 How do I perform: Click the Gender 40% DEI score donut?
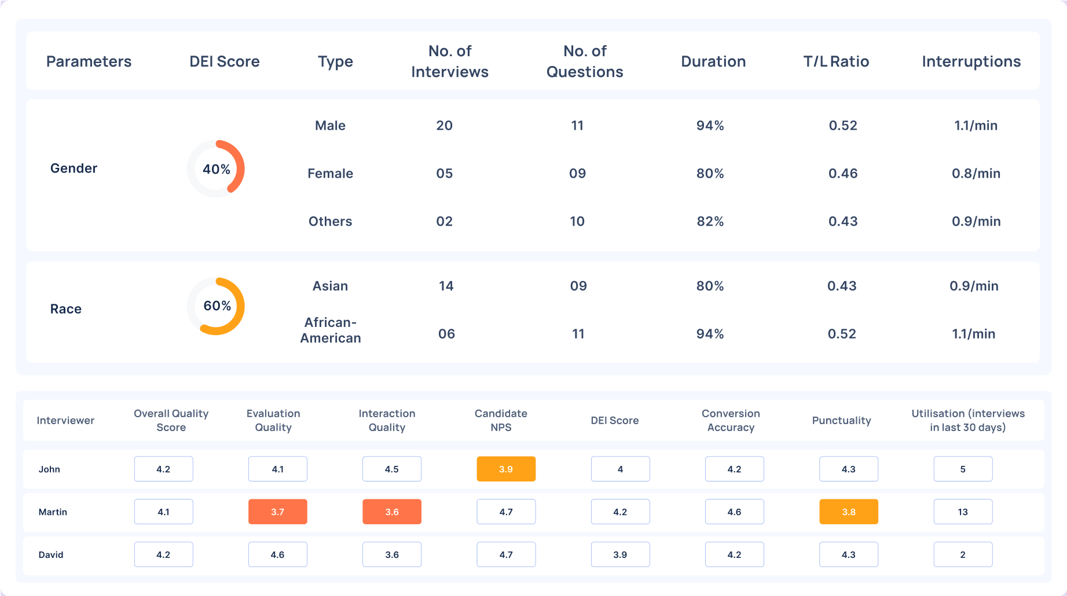pyautogui.click(x=216, y=169)
